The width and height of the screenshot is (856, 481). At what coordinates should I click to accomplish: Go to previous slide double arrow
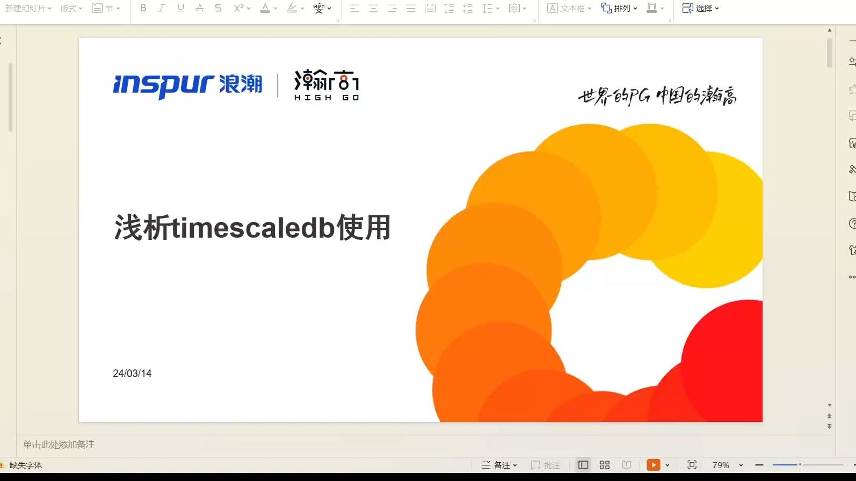pos(830,416)
